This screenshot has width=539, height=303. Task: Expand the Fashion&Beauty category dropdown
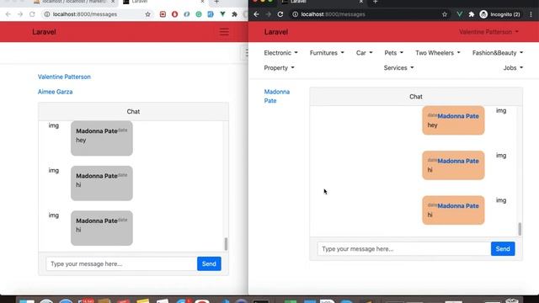[x=498, y=53]
